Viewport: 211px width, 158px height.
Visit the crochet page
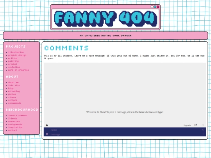13,64
